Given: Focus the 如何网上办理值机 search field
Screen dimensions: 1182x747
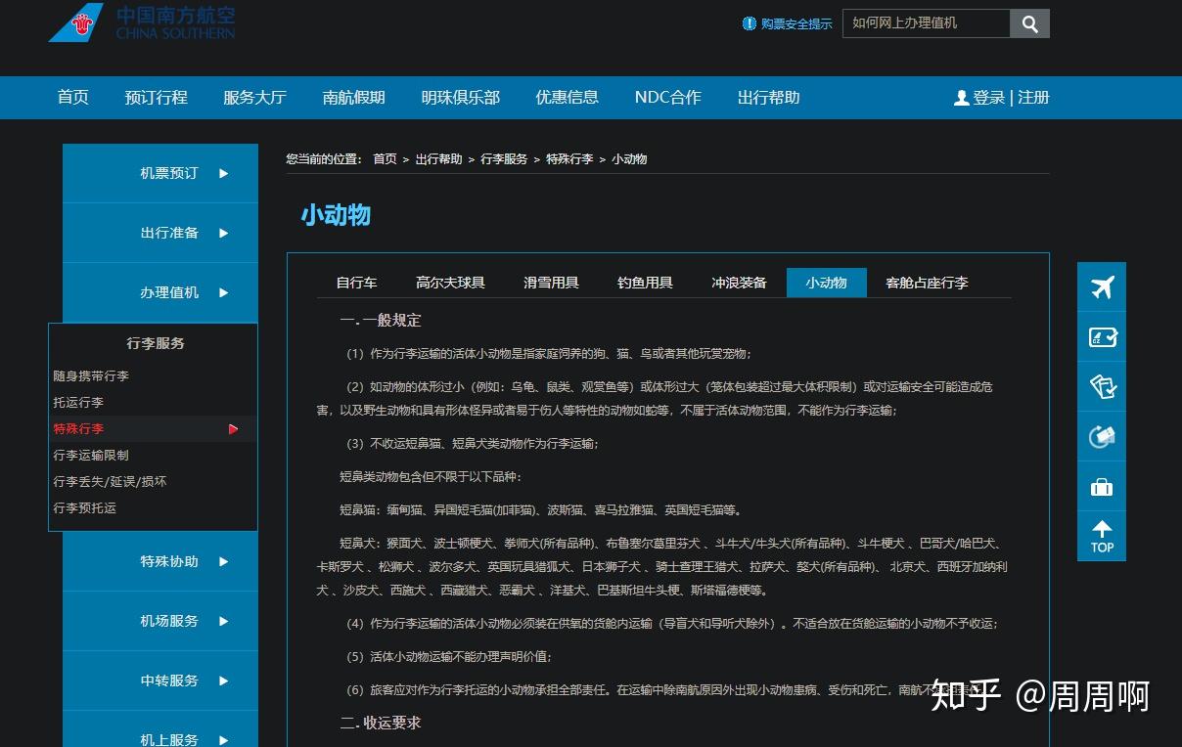Looking at the screenshot, I should (926, 23).
